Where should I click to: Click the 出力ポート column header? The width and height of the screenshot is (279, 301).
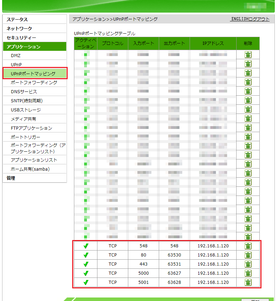[174, 43]
